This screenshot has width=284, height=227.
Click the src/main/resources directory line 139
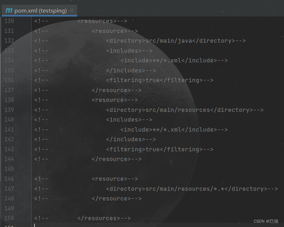(185, 110)
